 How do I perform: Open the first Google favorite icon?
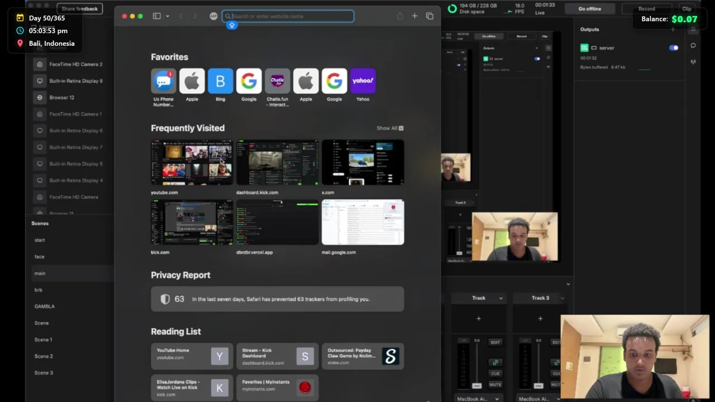(x=249, y=81)
